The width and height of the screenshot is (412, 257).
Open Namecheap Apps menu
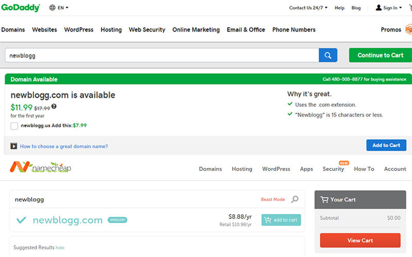(x=306, y=169)
